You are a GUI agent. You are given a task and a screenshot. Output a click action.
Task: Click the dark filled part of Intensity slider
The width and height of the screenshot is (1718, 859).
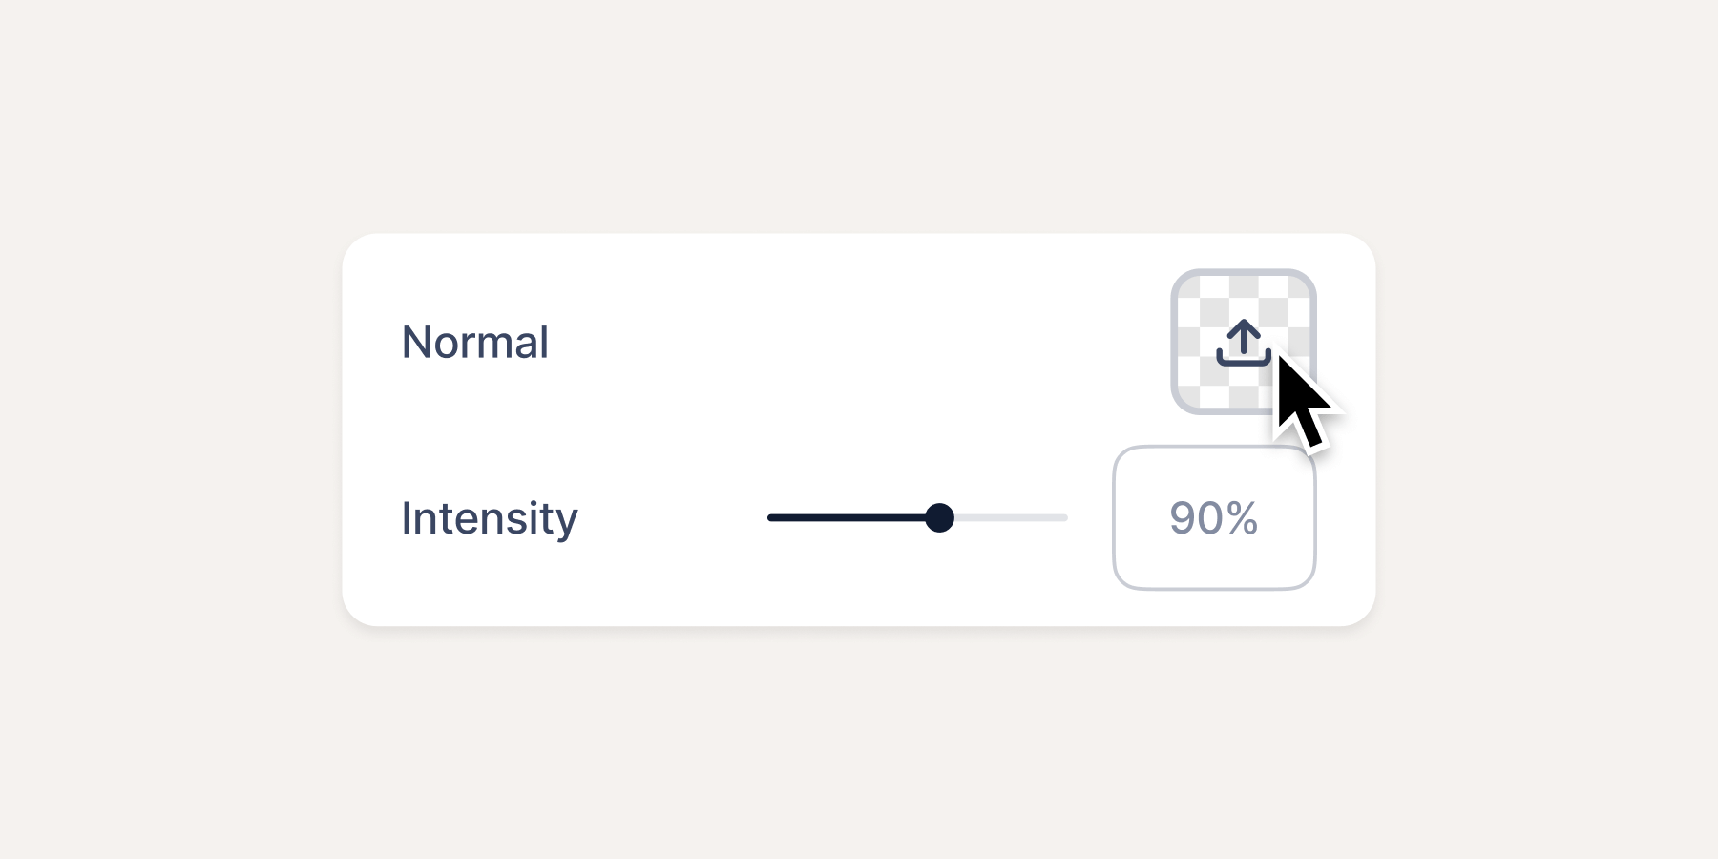coord(848,517)
